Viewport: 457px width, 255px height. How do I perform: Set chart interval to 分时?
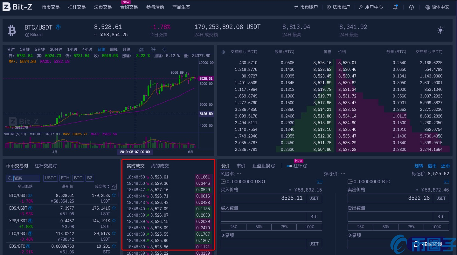pyautogui.click(x=11, y=50)
